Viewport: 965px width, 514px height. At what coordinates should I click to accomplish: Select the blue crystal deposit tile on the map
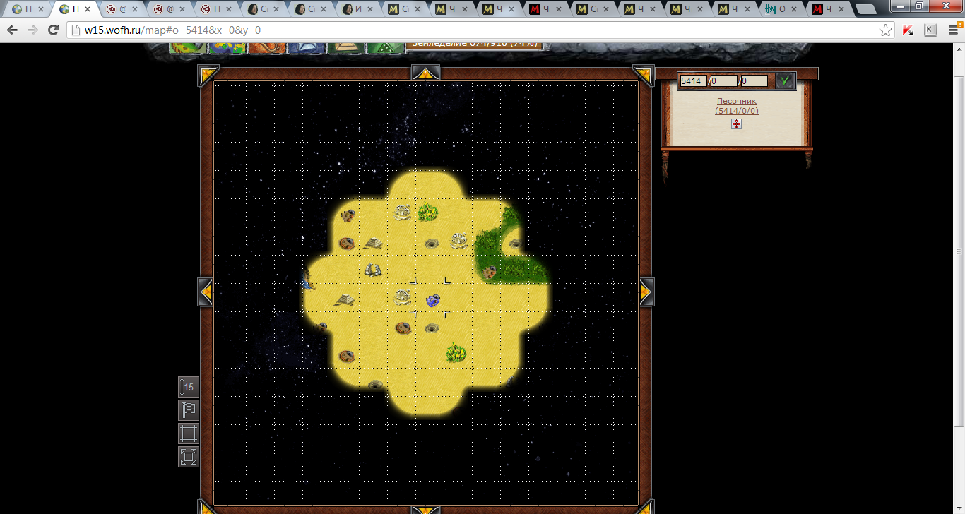[x=433, y=300]
